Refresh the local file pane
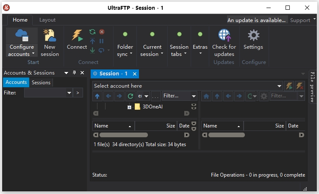The height and width of the screenshot is (194, 319). [x=130, y=96]
